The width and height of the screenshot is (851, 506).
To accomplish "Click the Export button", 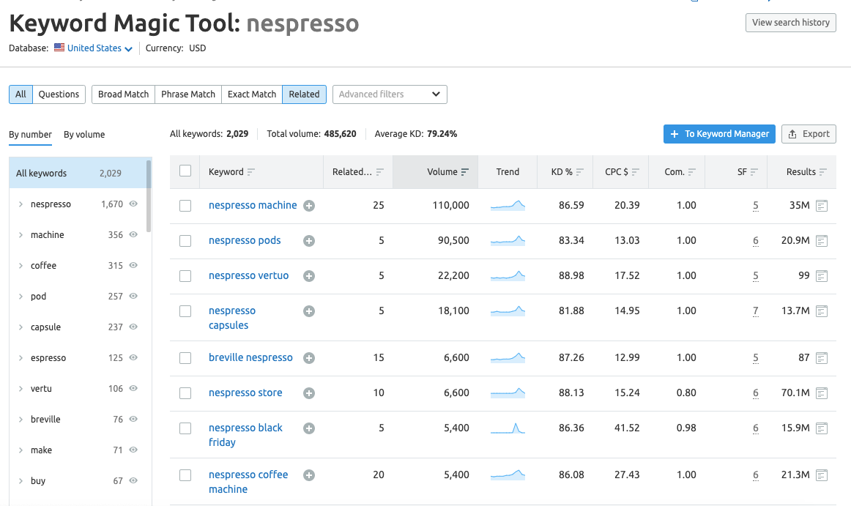I will click(x=809, y=134).
